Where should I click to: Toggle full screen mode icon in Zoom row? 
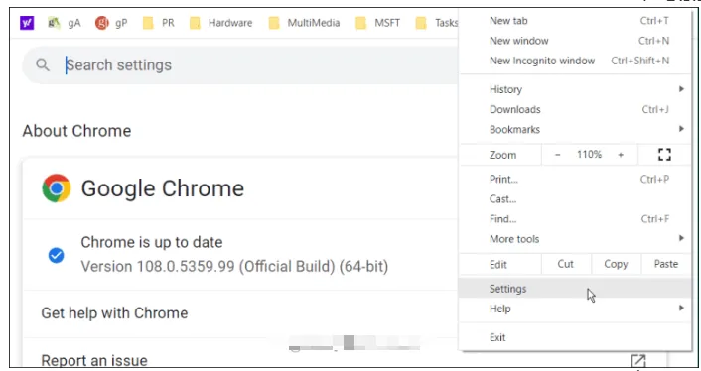[664, 155]
